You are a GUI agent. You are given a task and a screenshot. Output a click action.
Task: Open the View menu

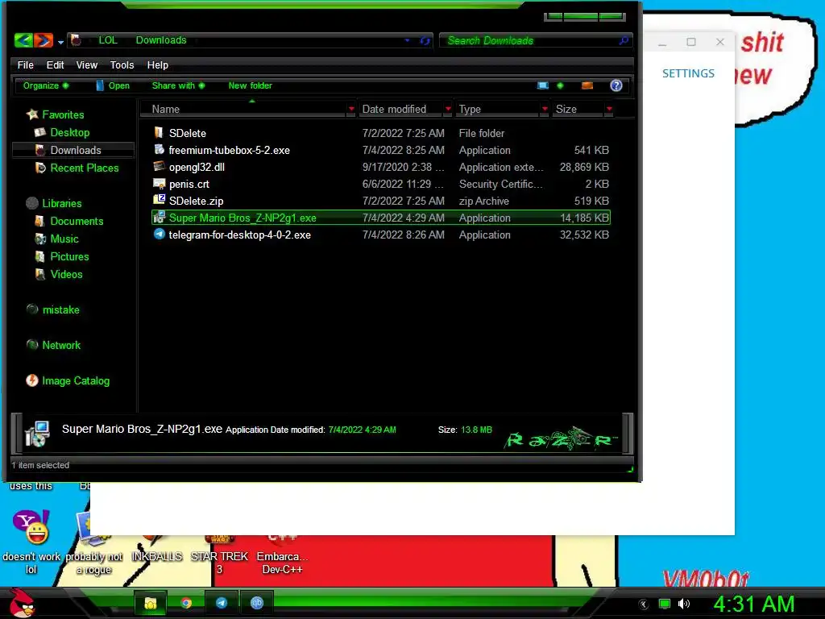[x=87, y=64]
